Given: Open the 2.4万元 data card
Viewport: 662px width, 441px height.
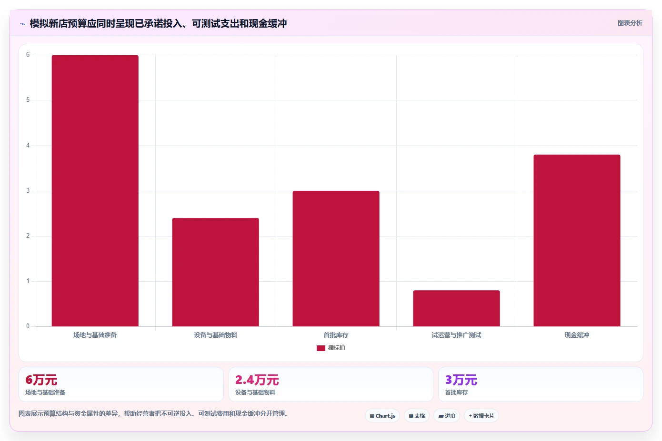Looking at the screenshot, I should [x=331, y=384].
